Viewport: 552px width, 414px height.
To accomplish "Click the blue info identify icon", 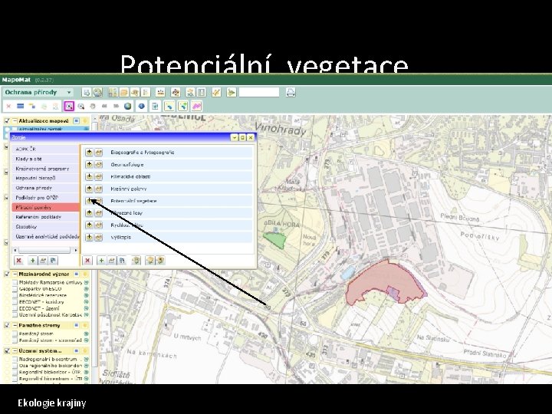I will point(142,106).
